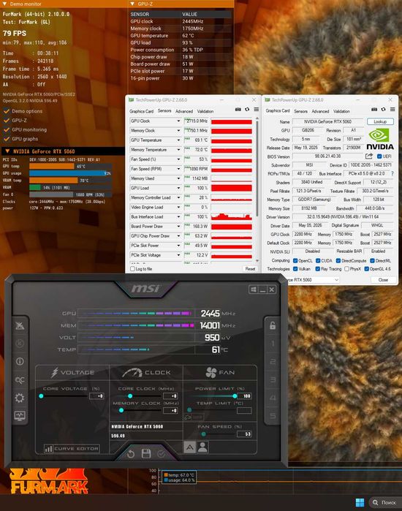This screenshot has width=402, height=511.
Task: Open GPU Temperature sensor dropdown arrow
Action: (x=178, y=140)
